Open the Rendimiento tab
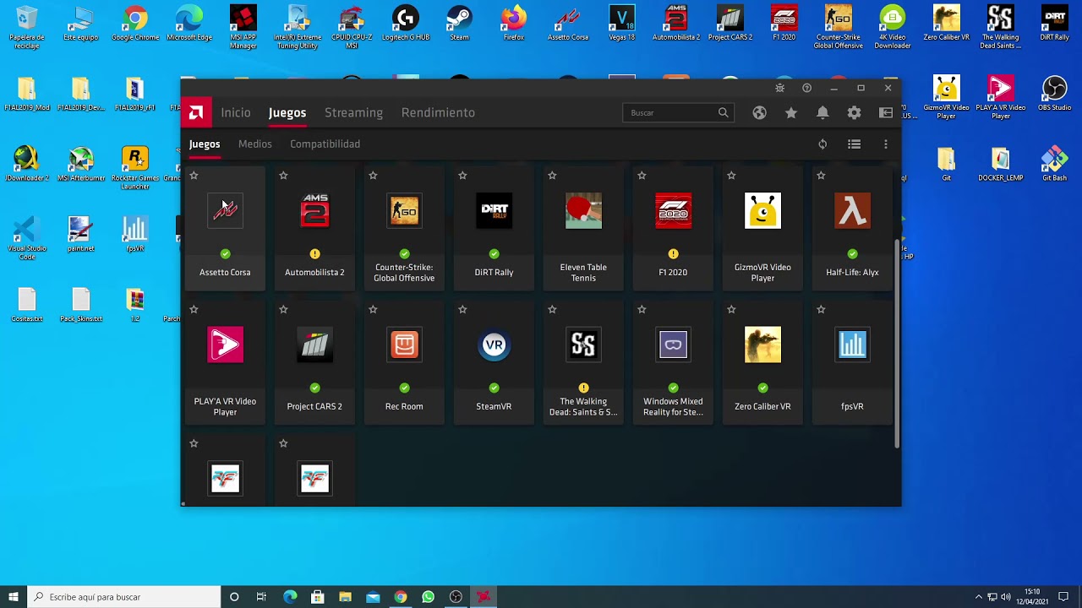The image size is (1082, 608). point(438,112)
